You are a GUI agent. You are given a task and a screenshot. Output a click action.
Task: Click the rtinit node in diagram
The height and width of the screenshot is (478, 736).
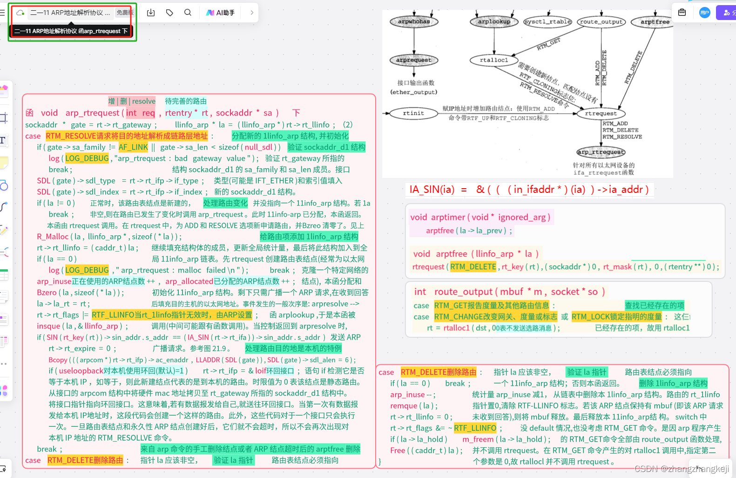pos(413,113)
